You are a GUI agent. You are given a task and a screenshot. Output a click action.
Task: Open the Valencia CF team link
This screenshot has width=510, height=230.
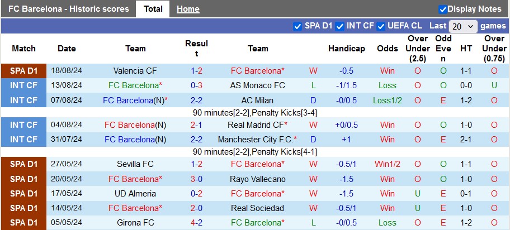pyautogui.click(x=135, y=71)
